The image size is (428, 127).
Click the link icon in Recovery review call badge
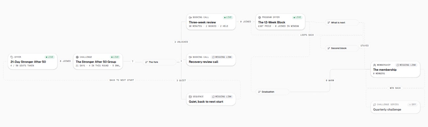pos(213,57)
